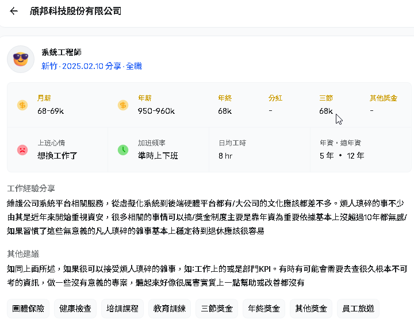This screenshot has width=414, height=327.
Task: Select the 教育訓練 benefit tag
Action: tap(170, 309)
